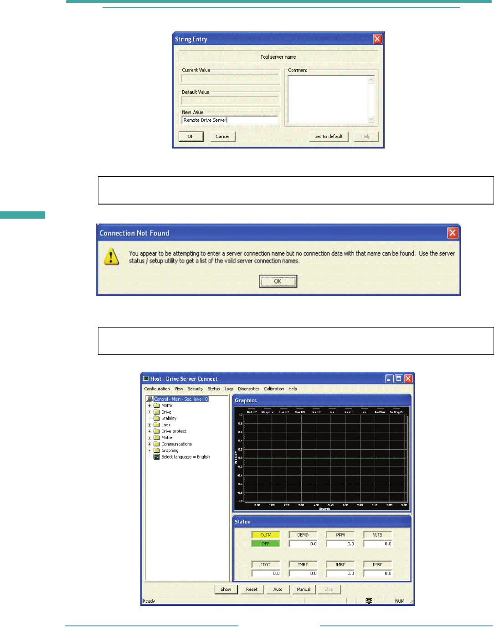Screen dimensions: 494x635
Task: Close the Connection Not Found dialog
Action: [453, 233]
